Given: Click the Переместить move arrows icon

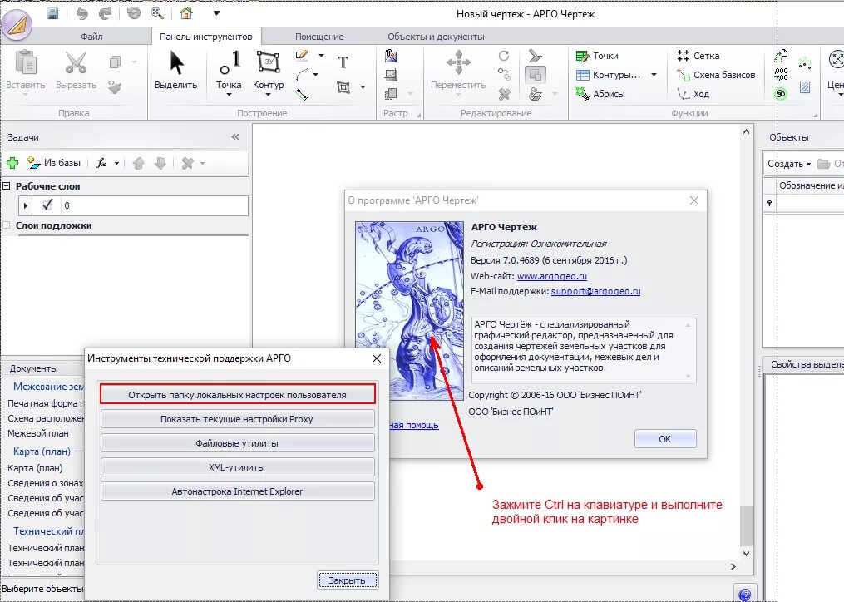Looking at the screenshot, I should click(459, 62).
